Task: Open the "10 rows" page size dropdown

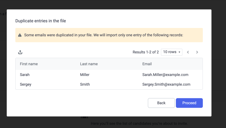Action: (172, 52)
